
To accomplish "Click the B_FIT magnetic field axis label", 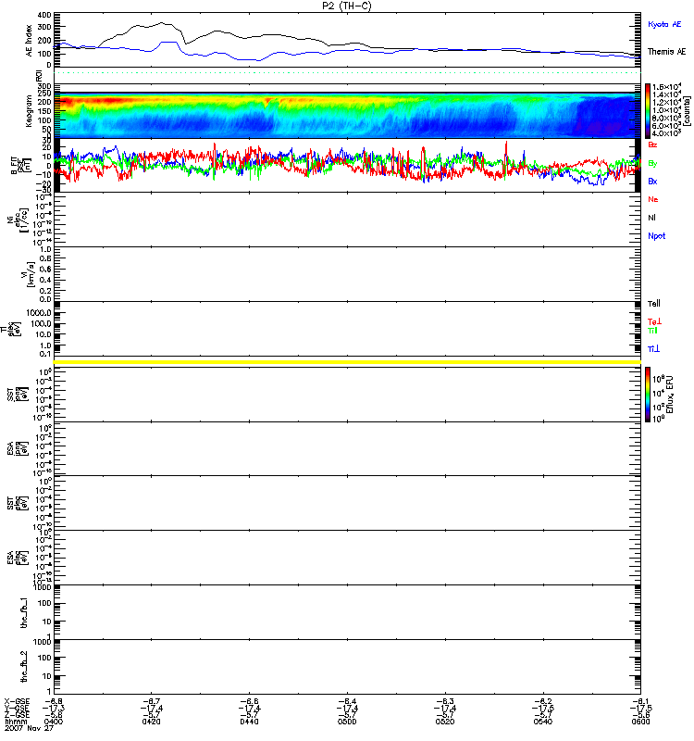I will [x=20, y=166].
